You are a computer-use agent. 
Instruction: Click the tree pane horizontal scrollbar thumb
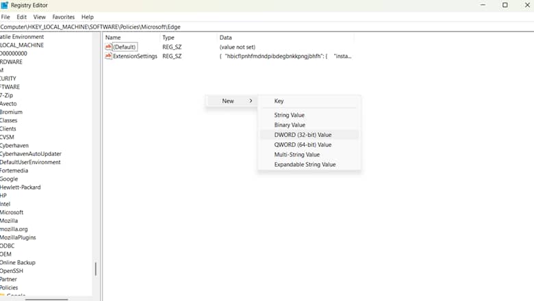point(47,300)
